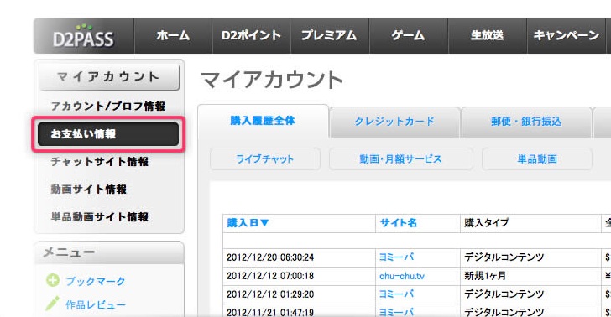Open チャットサイト情報 in the sidebar
This screenshot has width=611, height=317.
tap(99, 162)
